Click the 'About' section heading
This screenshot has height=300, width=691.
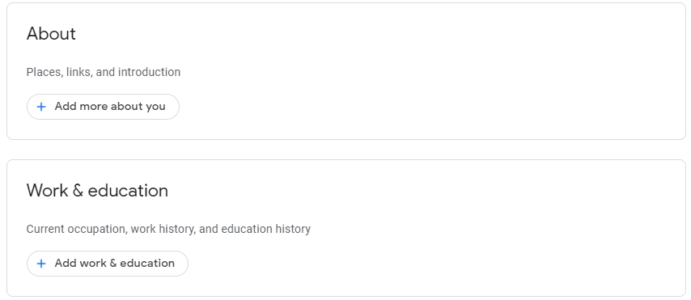tap(51, 33)
